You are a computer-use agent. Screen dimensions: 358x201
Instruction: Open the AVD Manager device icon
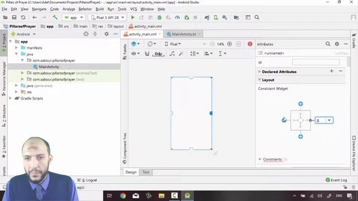coord(216,17)
